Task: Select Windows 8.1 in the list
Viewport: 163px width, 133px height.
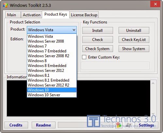Action: 52,75
